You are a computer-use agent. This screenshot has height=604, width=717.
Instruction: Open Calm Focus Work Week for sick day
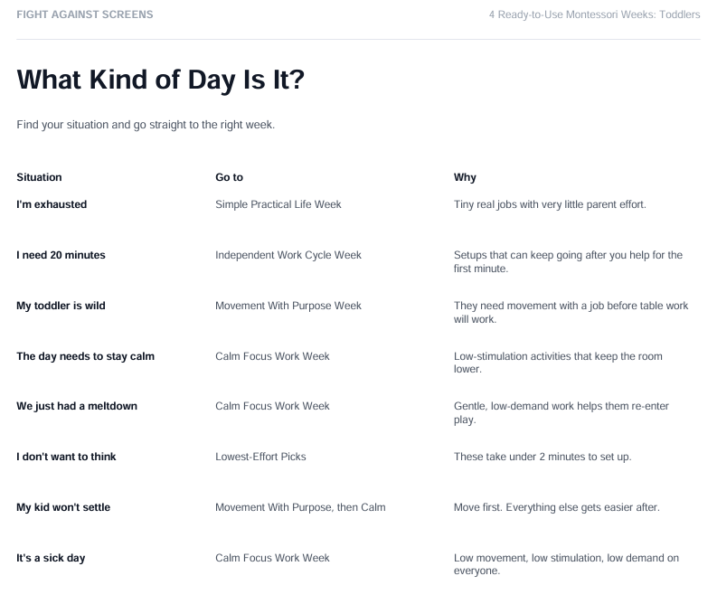pyautogui.click(x=272, y=558)
